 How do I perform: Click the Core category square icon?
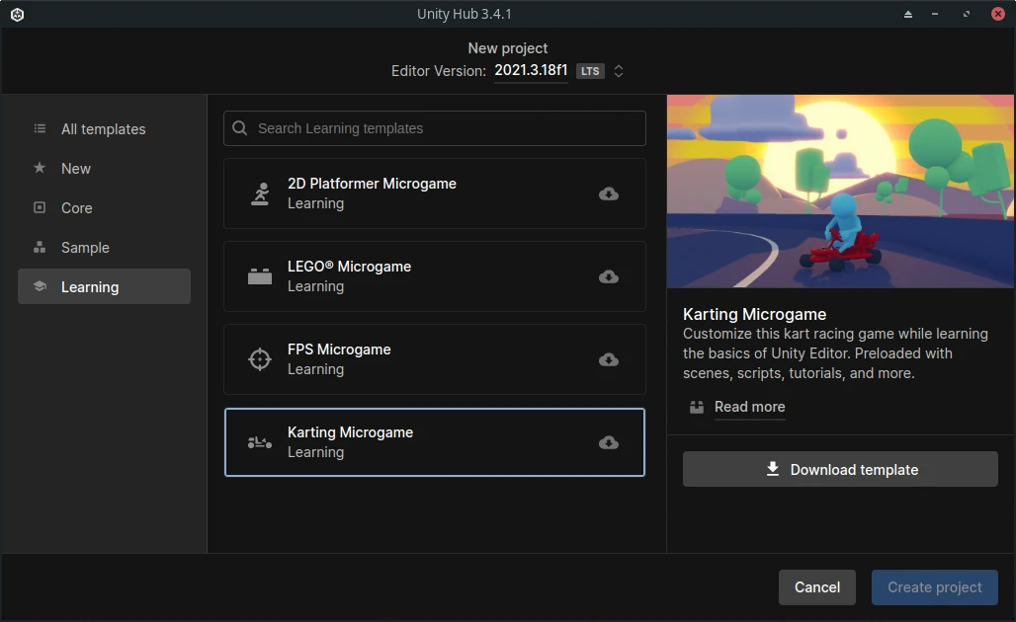[x=40, y=207]
